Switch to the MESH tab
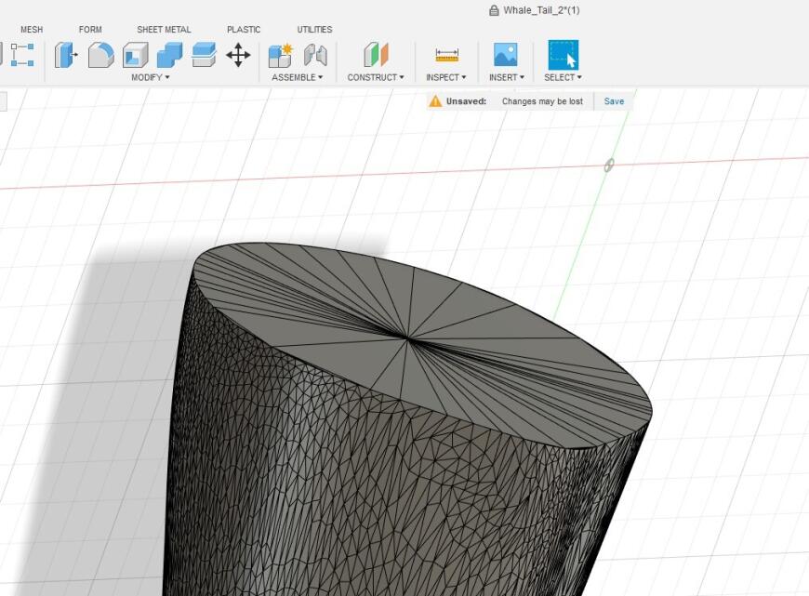The image size is (809, 596). click(31, 29)
